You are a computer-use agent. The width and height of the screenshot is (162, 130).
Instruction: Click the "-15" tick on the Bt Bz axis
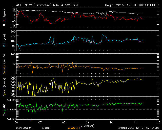click(13, 27)
